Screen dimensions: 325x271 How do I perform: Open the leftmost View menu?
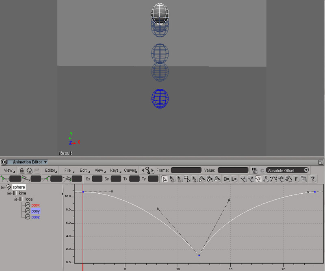9,170
